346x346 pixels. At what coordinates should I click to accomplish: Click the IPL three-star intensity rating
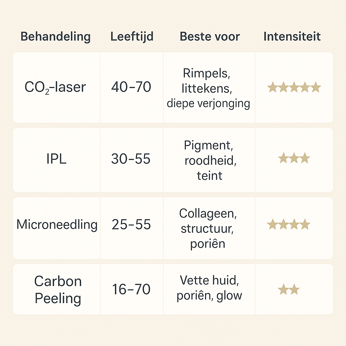tap(294, 158)
